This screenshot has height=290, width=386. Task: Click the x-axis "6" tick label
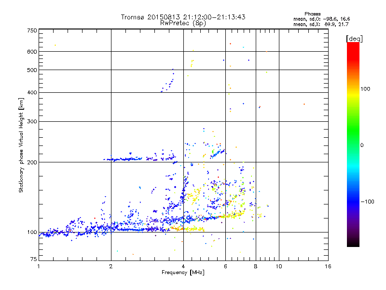click(x=225, y=266)
